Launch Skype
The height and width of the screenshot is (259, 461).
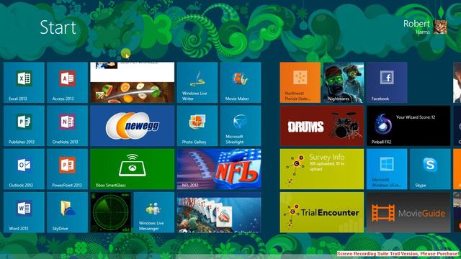tap(430, 169)
